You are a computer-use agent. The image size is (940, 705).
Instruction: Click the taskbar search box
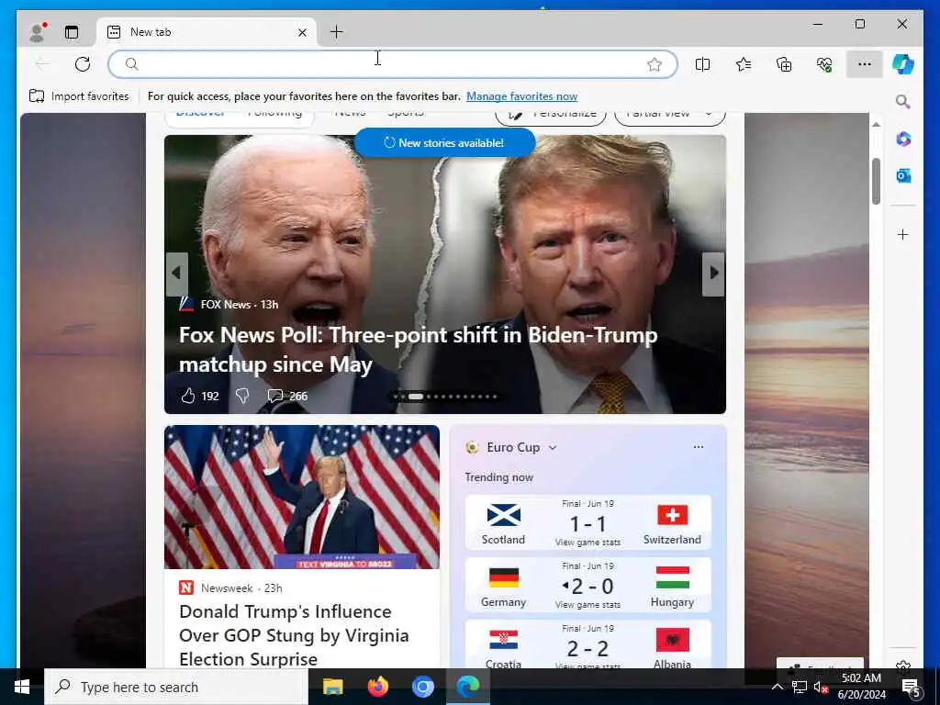[x=176, y=687]
